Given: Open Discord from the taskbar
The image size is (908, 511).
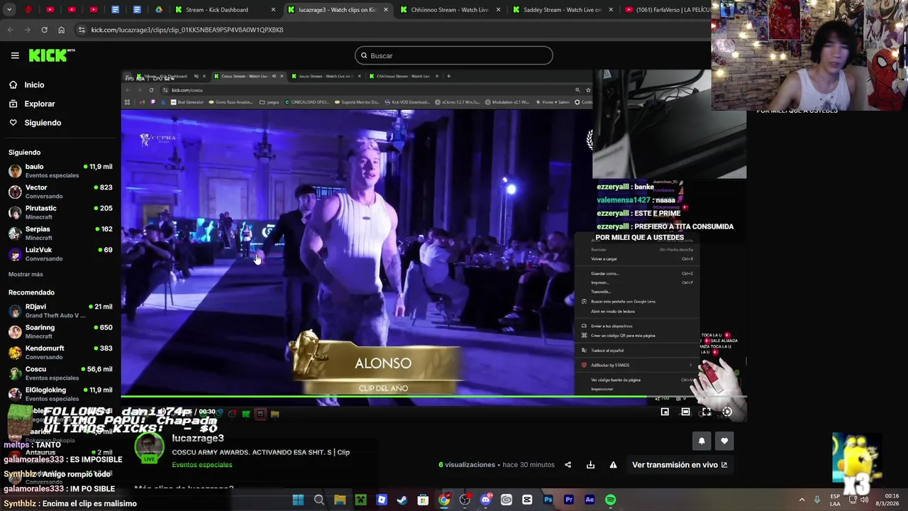Looking at the screenshot, I should [x=485, y=500].
